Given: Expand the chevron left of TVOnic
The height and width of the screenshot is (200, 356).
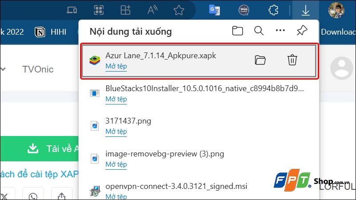Looking at the screenshot, I should 3,69.
